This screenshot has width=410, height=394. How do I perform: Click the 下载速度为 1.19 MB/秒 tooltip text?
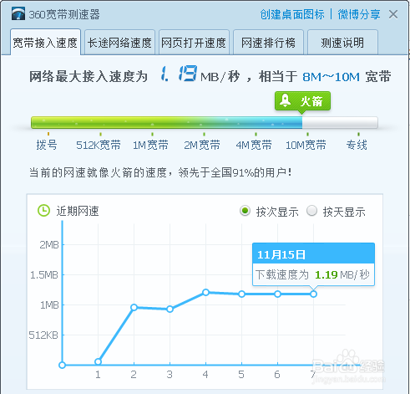pos(312,274)
